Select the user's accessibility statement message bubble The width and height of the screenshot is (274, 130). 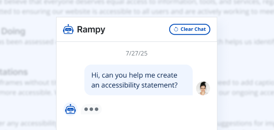pos(138,80)
